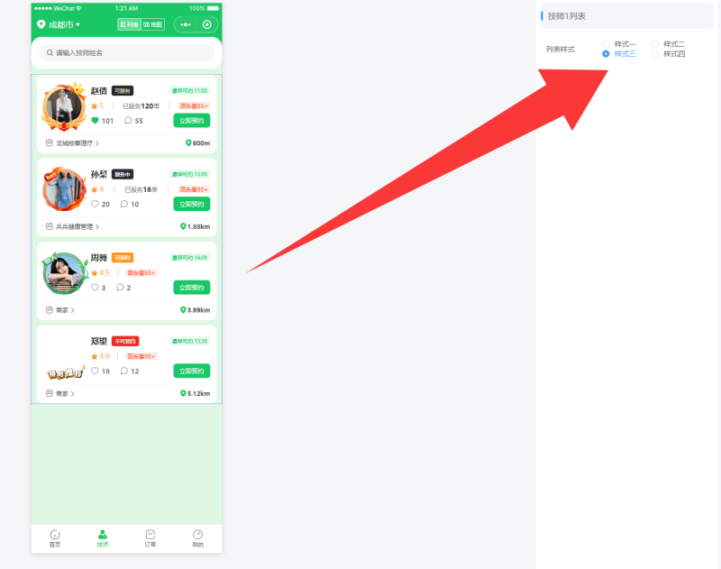Tap the WeChat circle close icon
The height and width of the screenshot is (569, 721).
click(207, 25)
